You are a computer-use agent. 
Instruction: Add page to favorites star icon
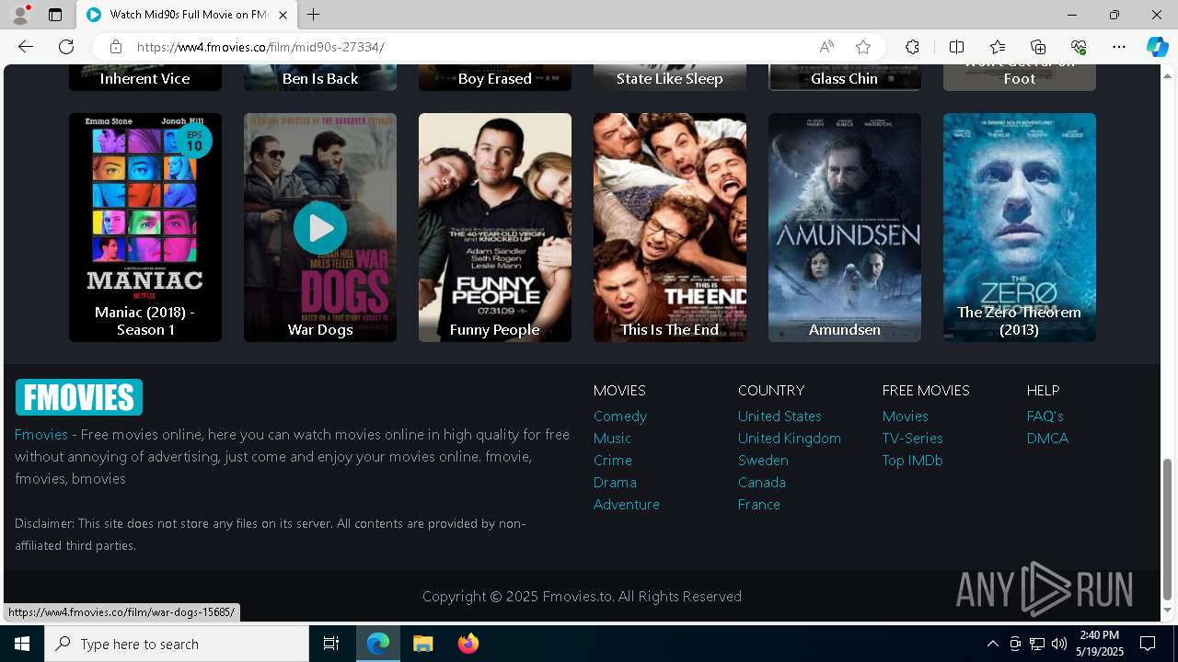[863, 47]
